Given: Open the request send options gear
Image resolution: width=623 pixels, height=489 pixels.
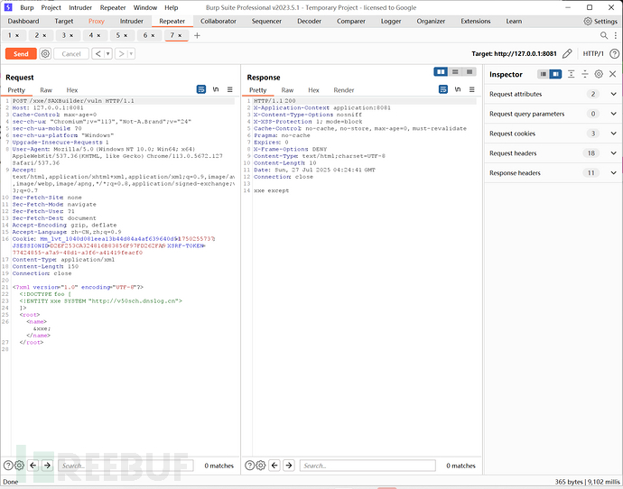Looking at the screenshot, I should tap(45, 54).
